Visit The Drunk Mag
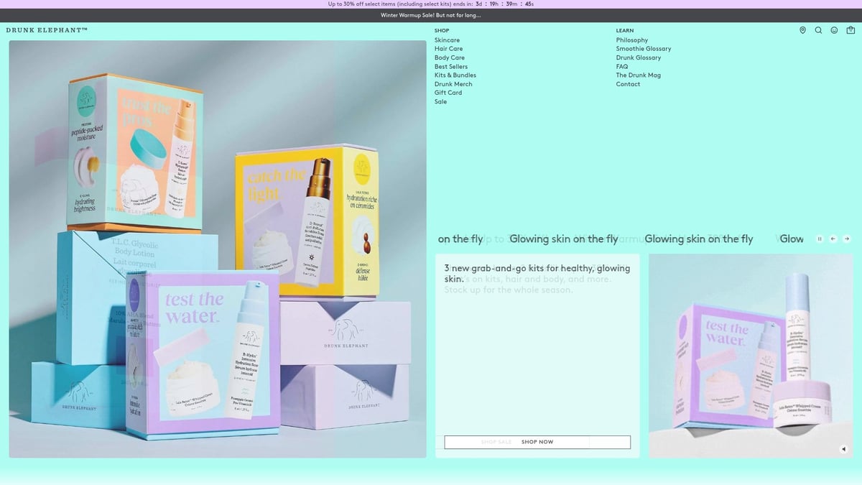Screen dimensions: 862x485 click(639, 75)
